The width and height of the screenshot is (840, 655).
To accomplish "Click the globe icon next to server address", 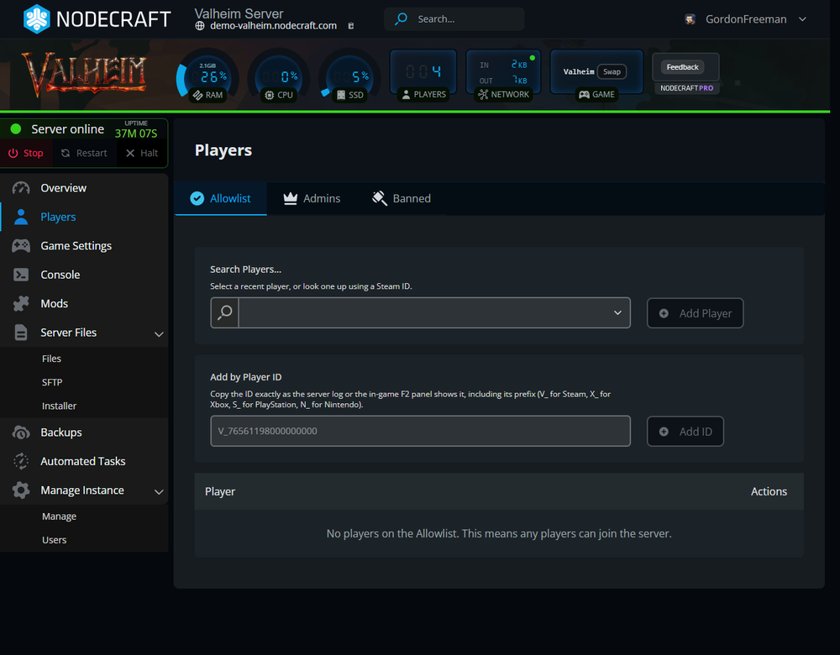I will 200,26.
